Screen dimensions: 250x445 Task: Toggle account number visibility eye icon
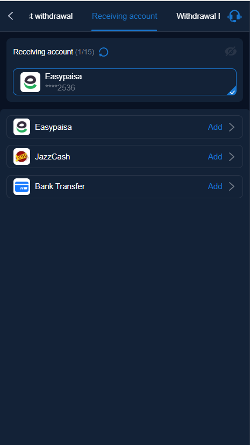tap(231, 51)
